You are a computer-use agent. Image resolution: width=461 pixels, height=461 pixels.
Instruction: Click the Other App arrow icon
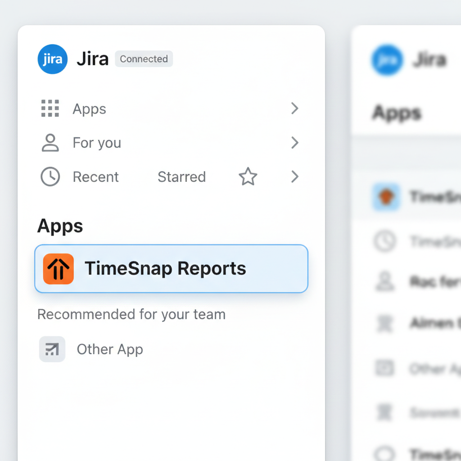click(52, 349)
